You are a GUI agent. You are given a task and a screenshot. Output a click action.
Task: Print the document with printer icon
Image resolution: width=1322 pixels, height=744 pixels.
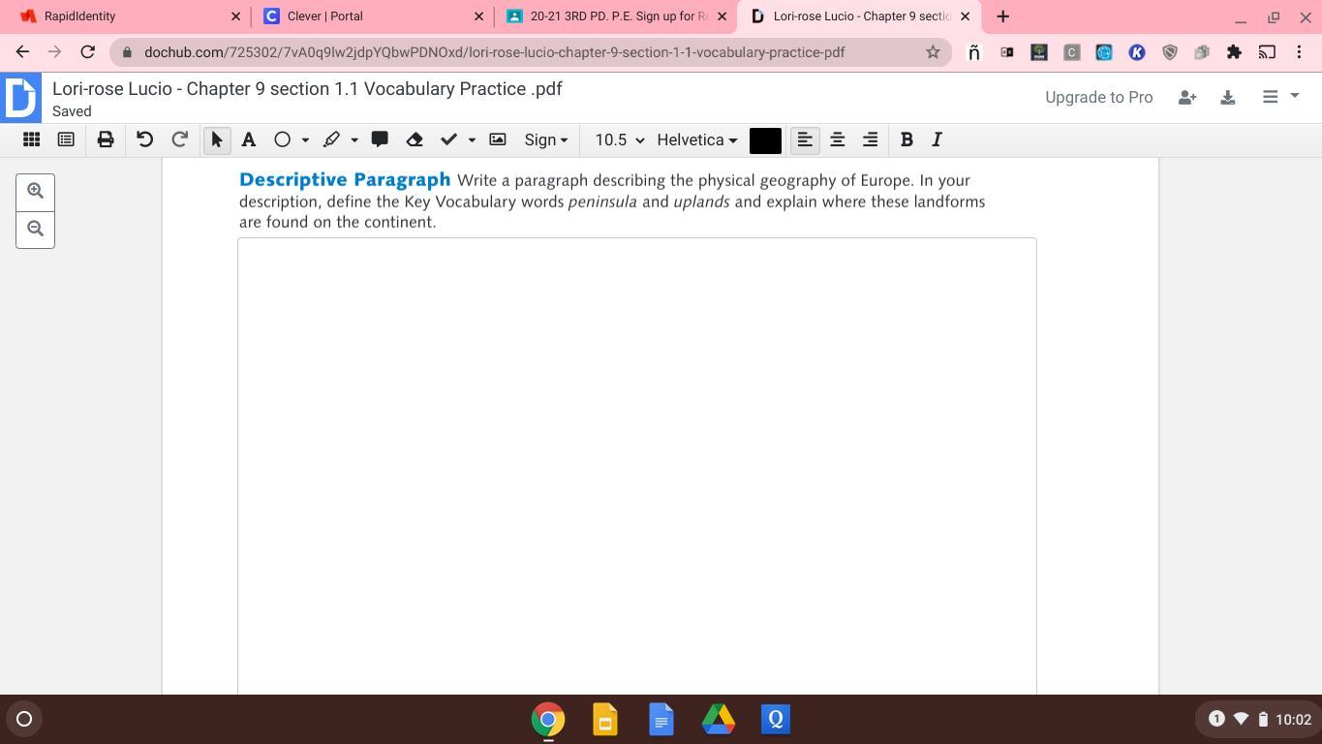[106, 139]
